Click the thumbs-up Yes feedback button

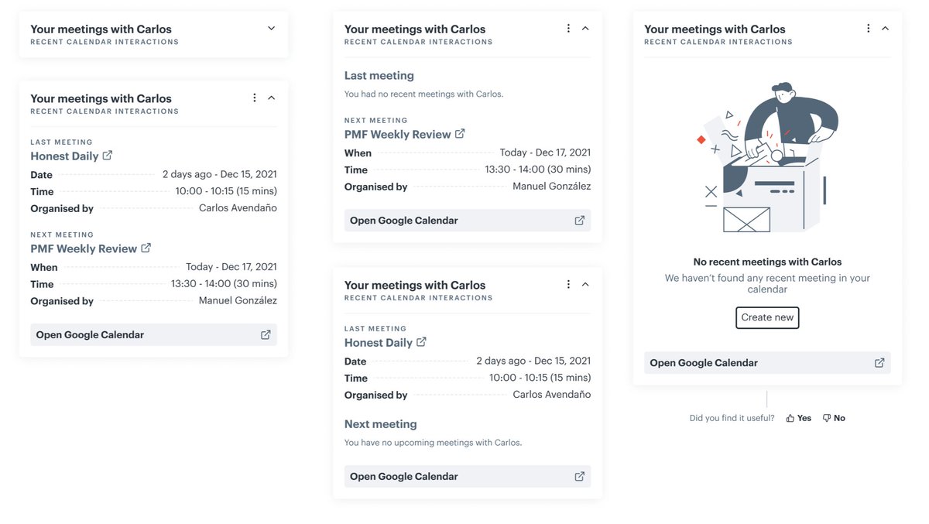(799, 418)
